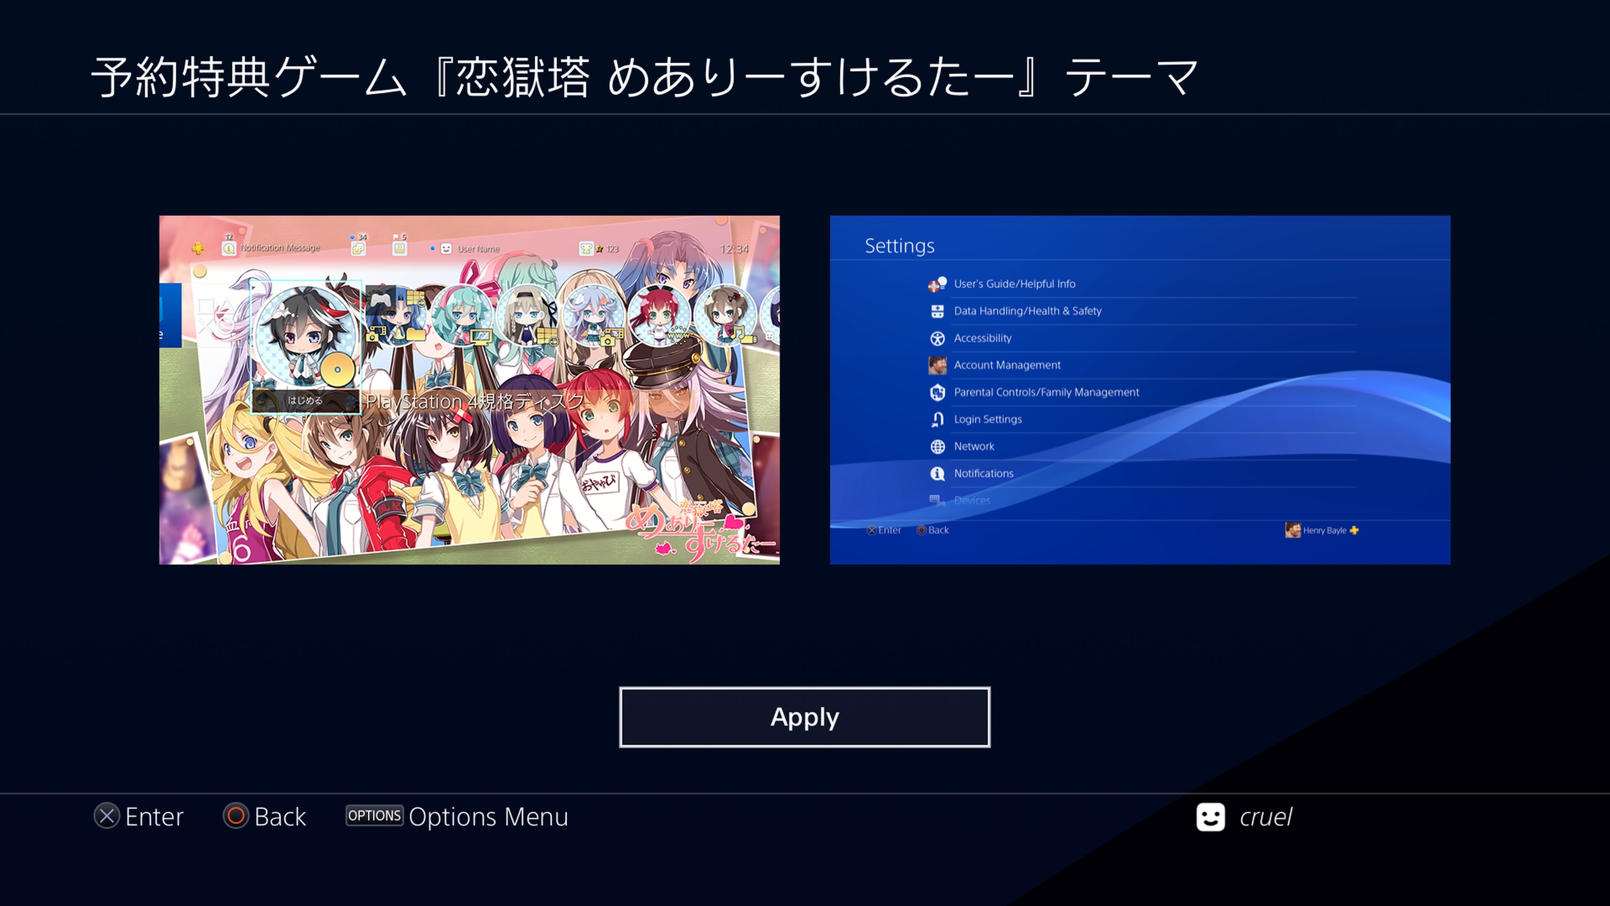
Task: Click the cross Enter button icon
Action: pyautogui.click(x=107, y=816)
